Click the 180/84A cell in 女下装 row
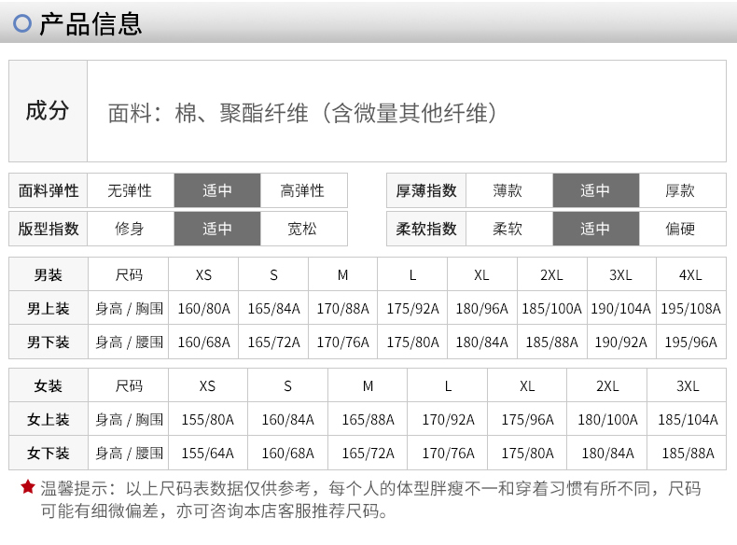 pos(607,453)
